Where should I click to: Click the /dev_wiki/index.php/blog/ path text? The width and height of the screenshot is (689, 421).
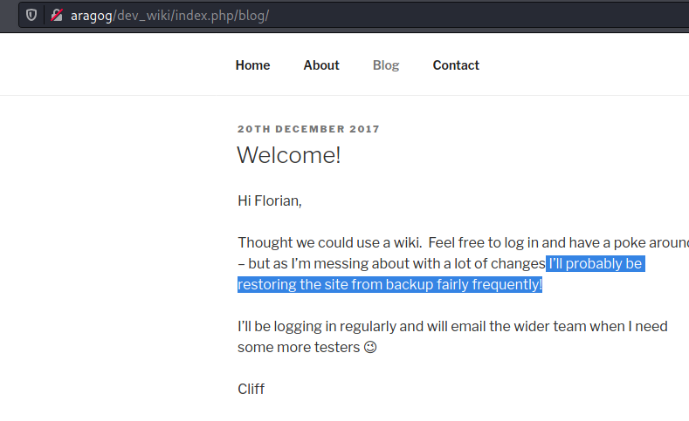[191, 16]
